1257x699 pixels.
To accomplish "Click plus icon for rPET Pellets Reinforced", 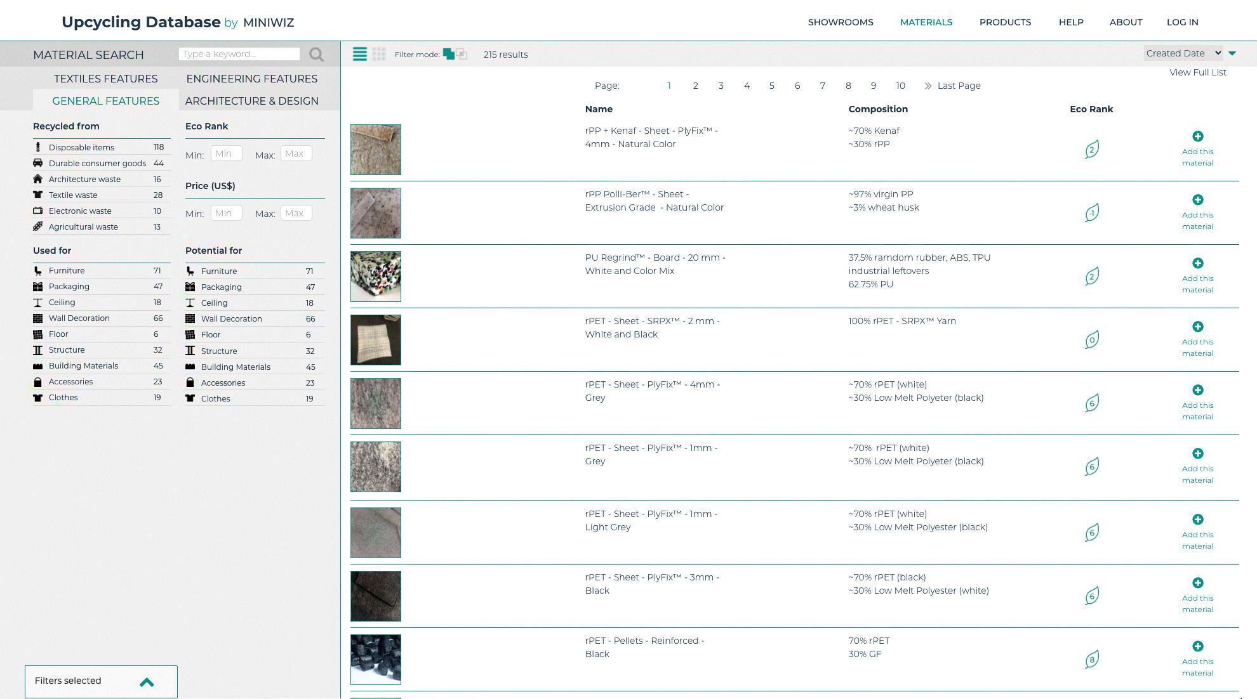I will click(1197, 646).
